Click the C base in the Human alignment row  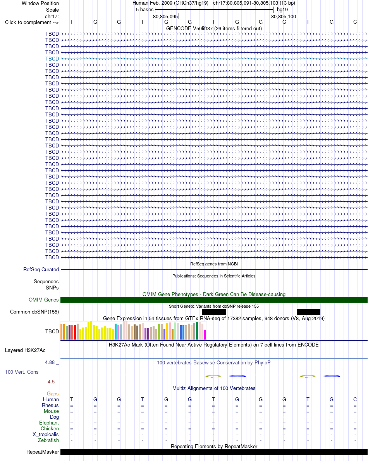(355, 400)
